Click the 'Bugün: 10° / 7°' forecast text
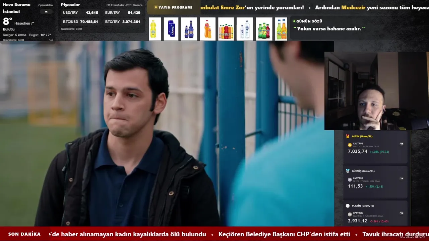 point(40,35)
